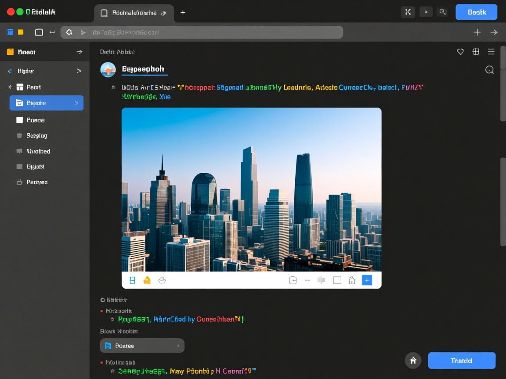Click the grid layout icon beside the heart
The image size is (506, 379).
click(476, 52)
